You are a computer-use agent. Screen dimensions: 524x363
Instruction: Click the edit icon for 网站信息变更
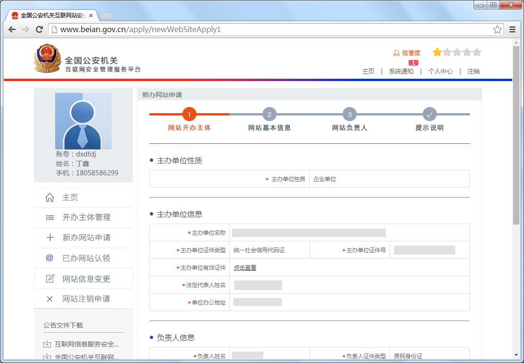(x=49, y=279)
